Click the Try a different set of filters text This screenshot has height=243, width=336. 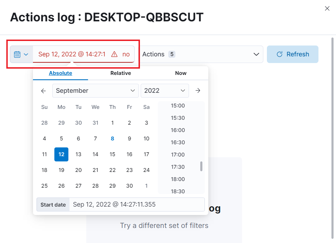pos(164,226)
